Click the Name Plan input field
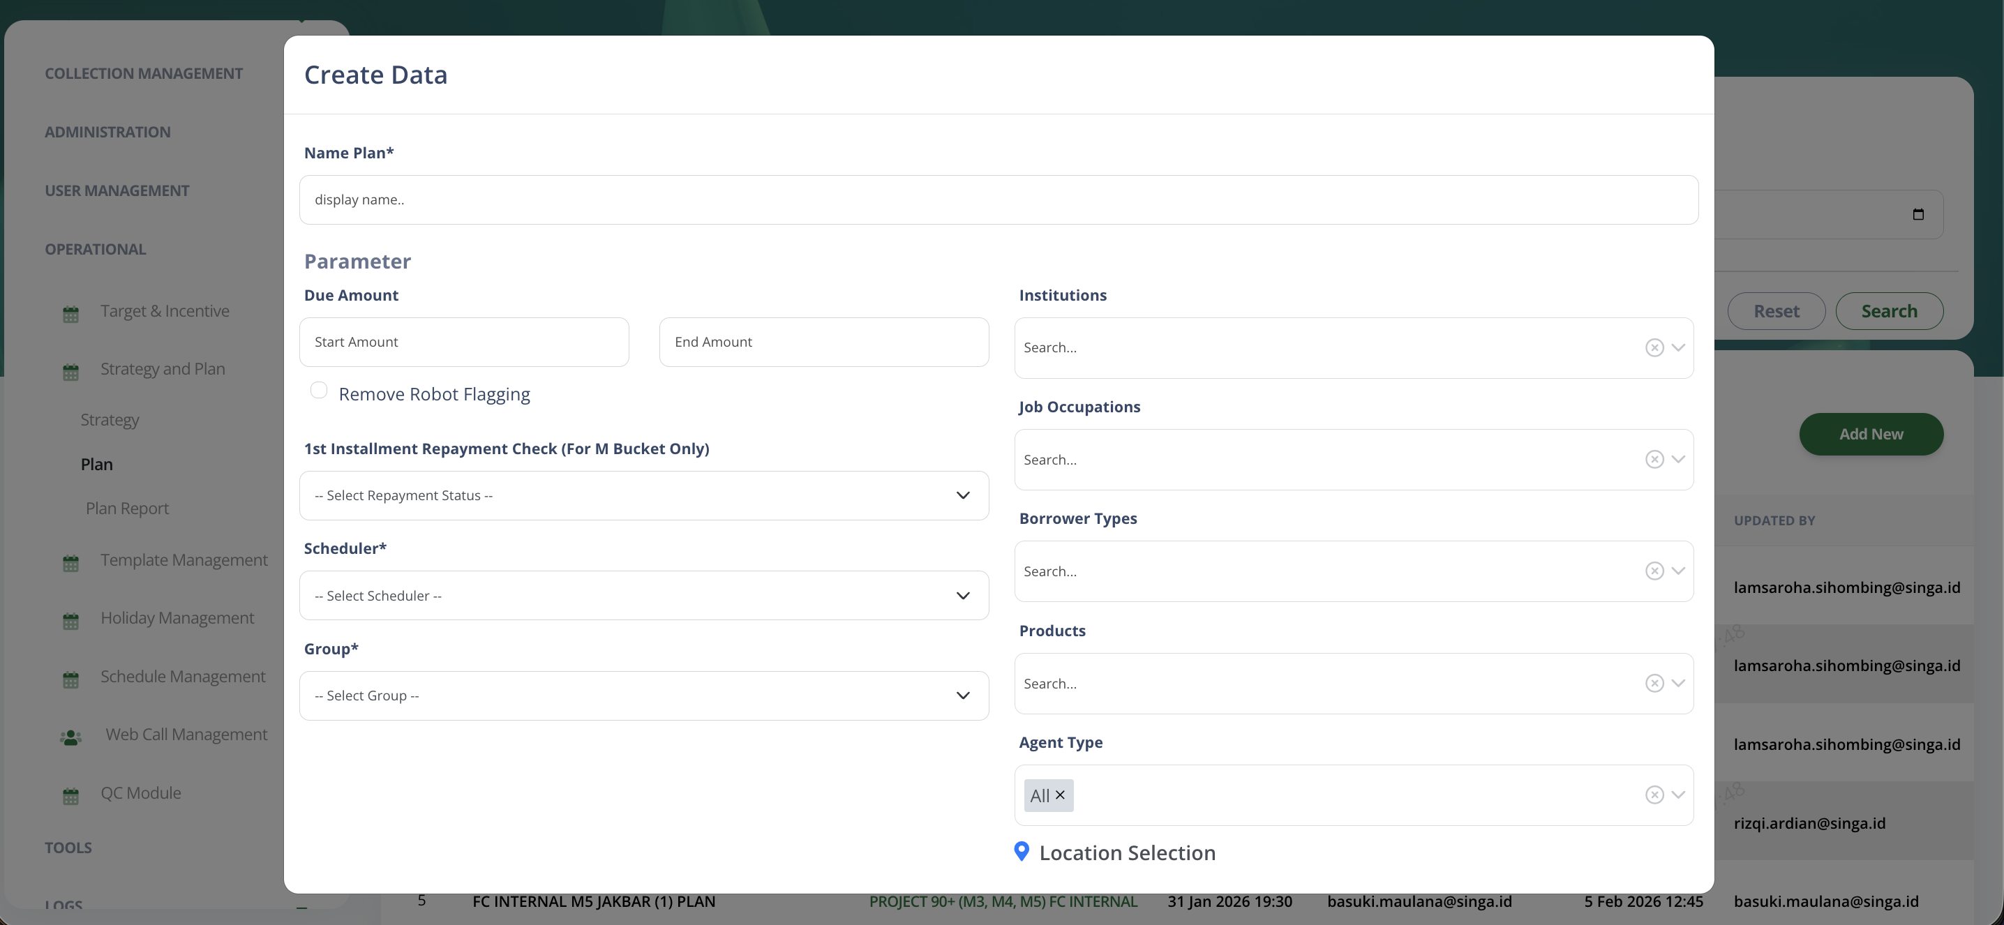2004x925 pixels. [x=998, y=200]
